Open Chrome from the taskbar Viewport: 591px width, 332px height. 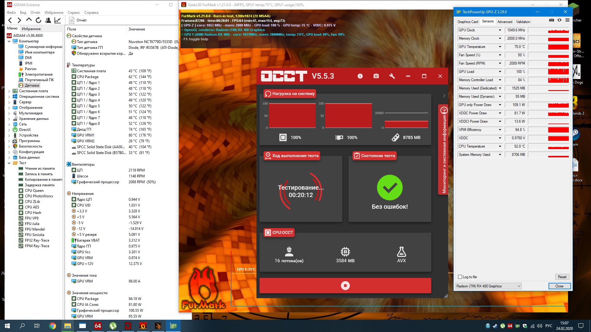pyautogui.click(x=53, y=326)
